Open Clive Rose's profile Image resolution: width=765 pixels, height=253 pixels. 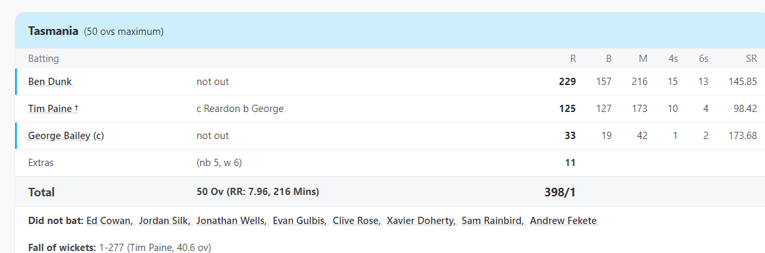point(357,220)
